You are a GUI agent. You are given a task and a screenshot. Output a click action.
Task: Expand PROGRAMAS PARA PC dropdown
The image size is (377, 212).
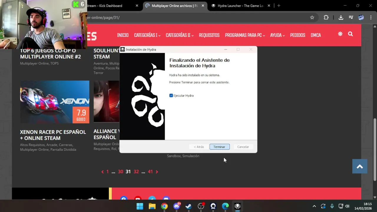245,35
